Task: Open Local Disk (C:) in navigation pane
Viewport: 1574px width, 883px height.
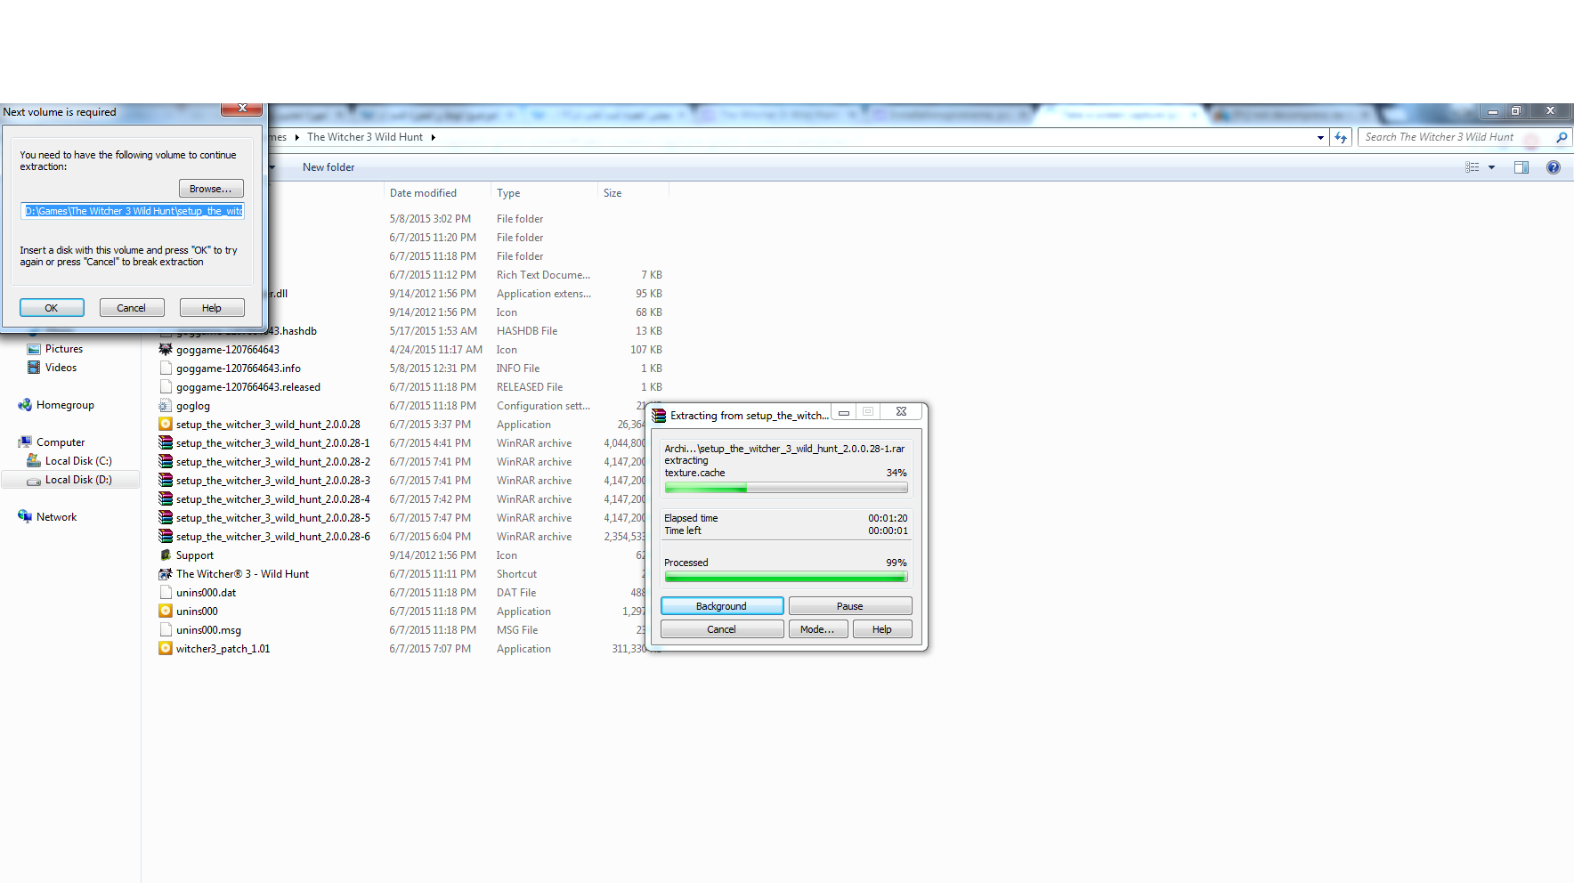Action: (x=78, y=461)
